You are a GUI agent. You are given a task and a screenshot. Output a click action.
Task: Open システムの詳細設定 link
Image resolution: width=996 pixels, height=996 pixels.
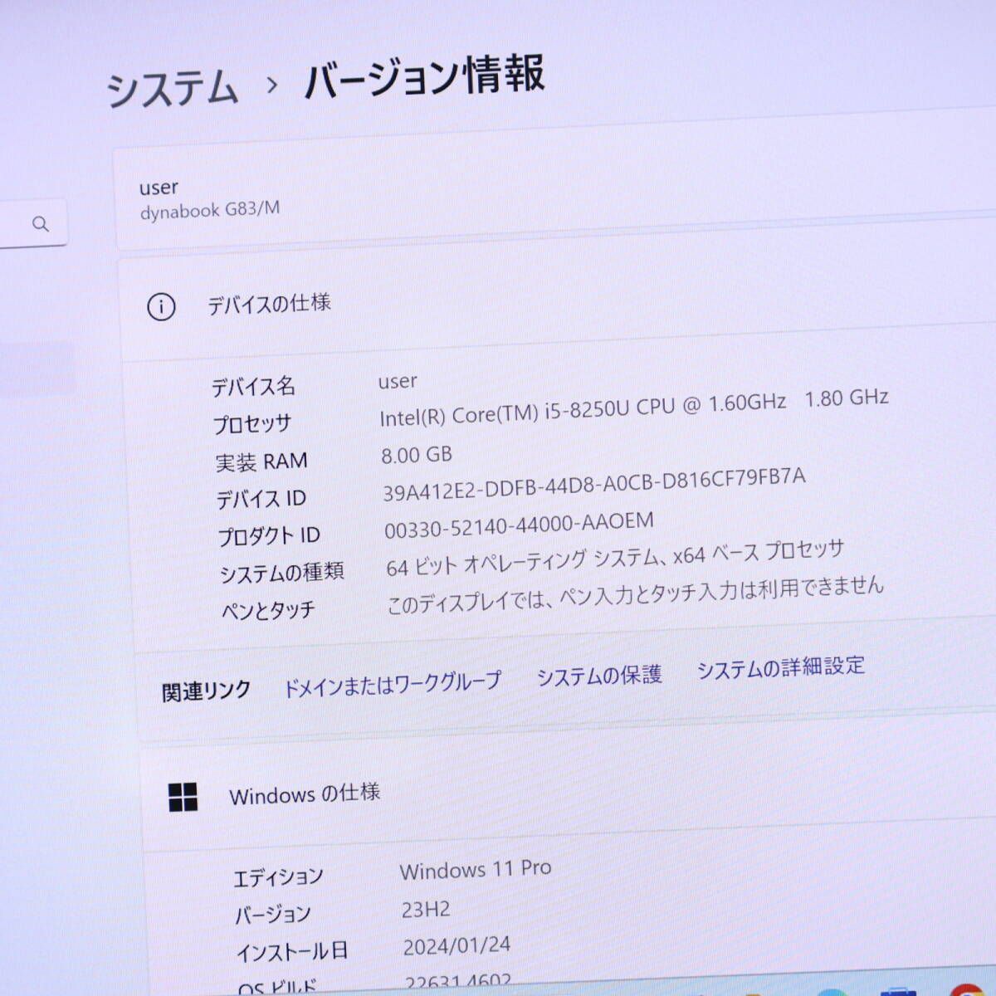781,666
